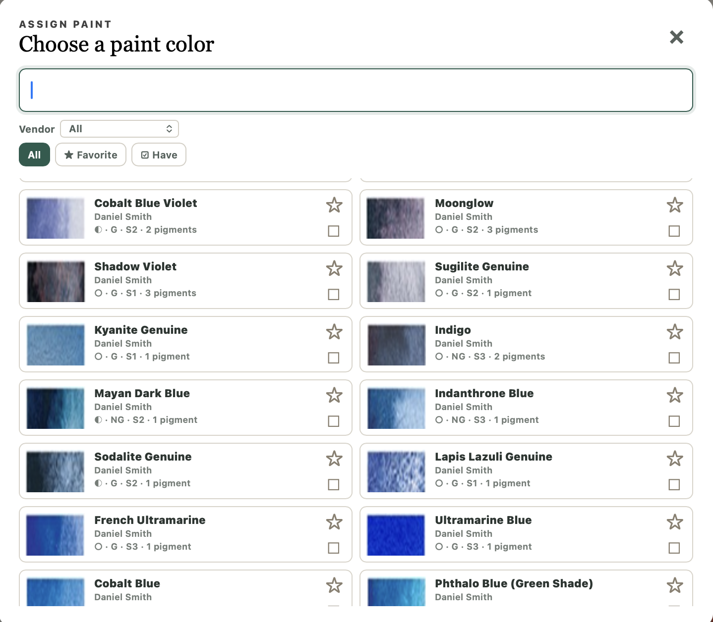Choose the Cobalt Blue Violet swatch
Viewport: 713px width, 622px height.
[x=56, y=218]
